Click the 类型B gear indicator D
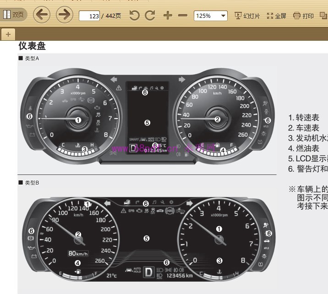This screenshot has height=294, width=328. 148,272
